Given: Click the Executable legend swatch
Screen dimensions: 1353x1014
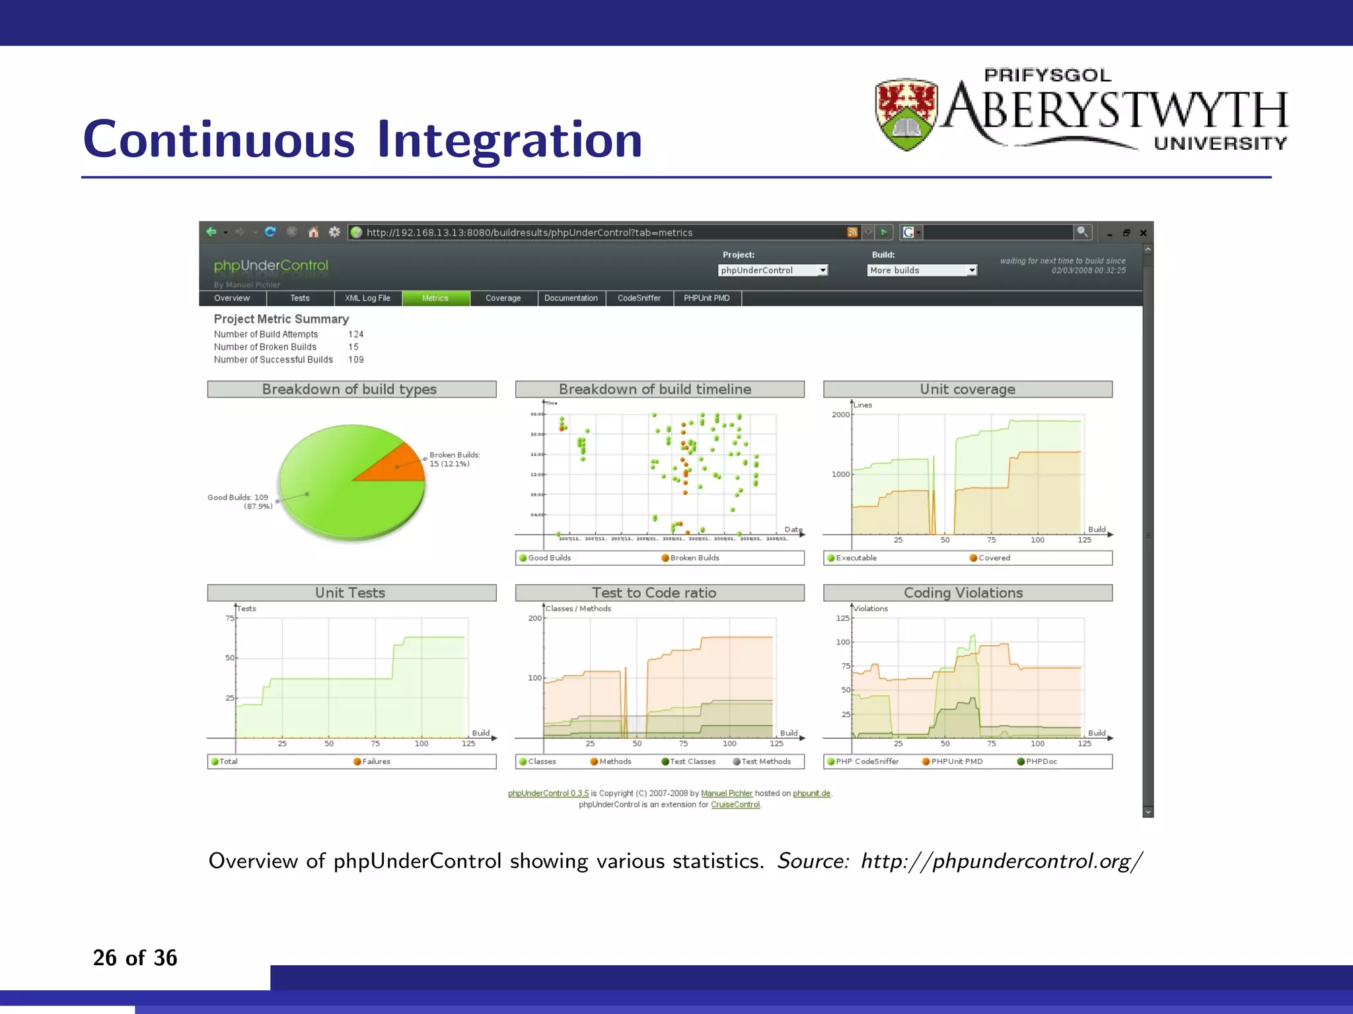Looking at the screenshot, I should [x=831, y=558].
